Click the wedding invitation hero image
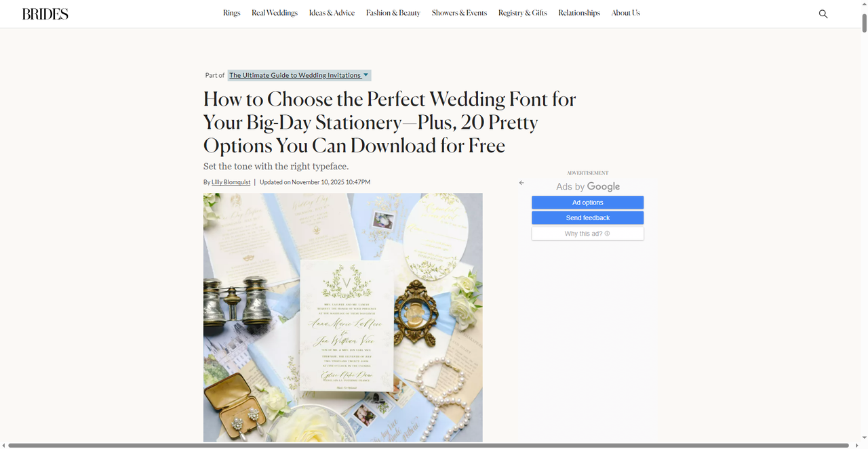 tap(342, 318)
